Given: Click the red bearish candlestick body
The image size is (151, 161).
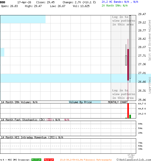Looking at the screenshot, I should 128,64.
